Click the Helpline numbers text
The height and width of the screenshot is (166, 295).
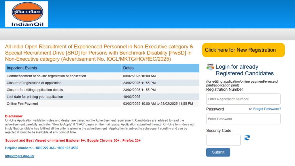(41, 148)
